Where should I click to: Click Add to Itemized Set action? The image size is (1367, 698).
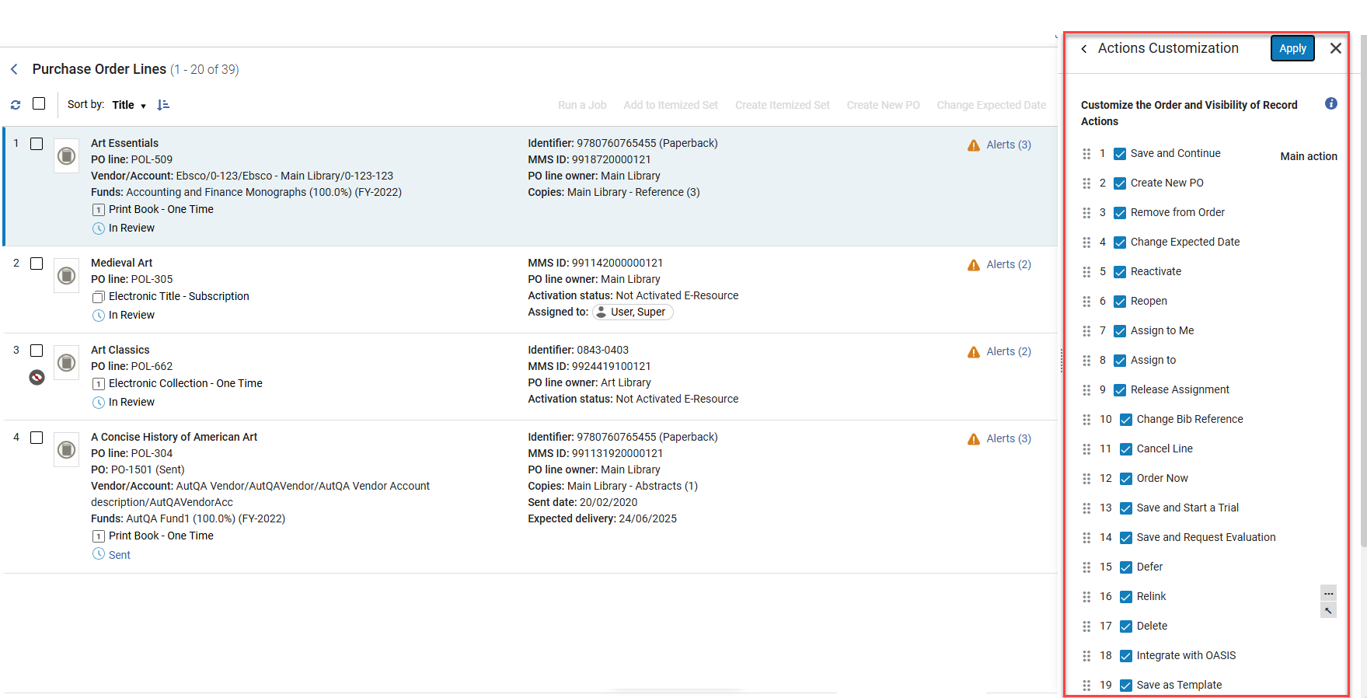click(x=671, y=105)
